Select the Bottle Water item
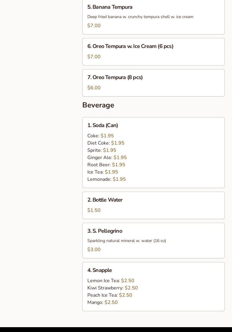The image size is (232, 332). point(105,200)
